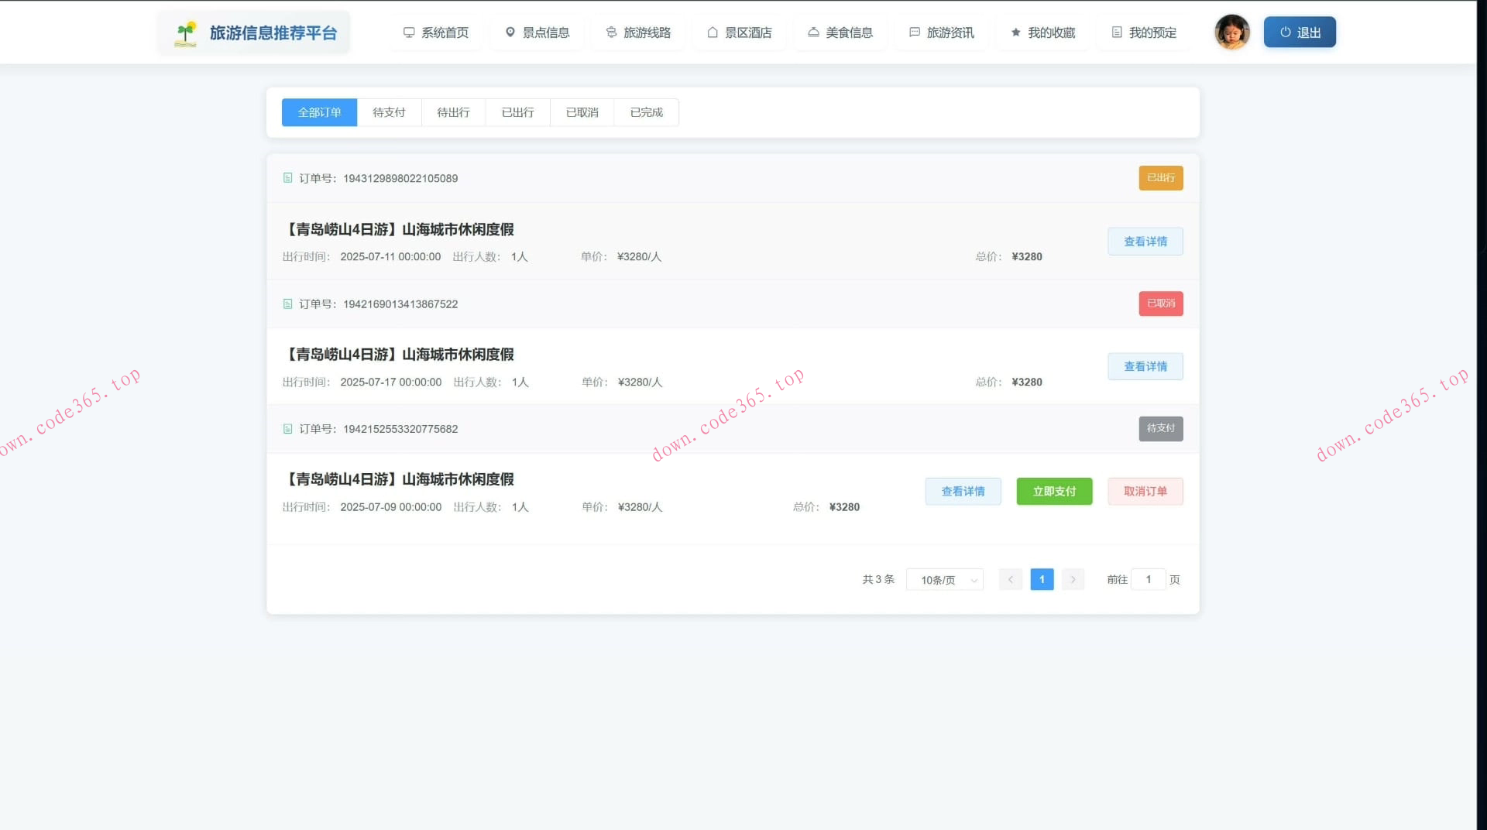Click 立即支付 on the pending order
The width and height of the screenshot is (1487, 830).
(x=1054, y=491)
